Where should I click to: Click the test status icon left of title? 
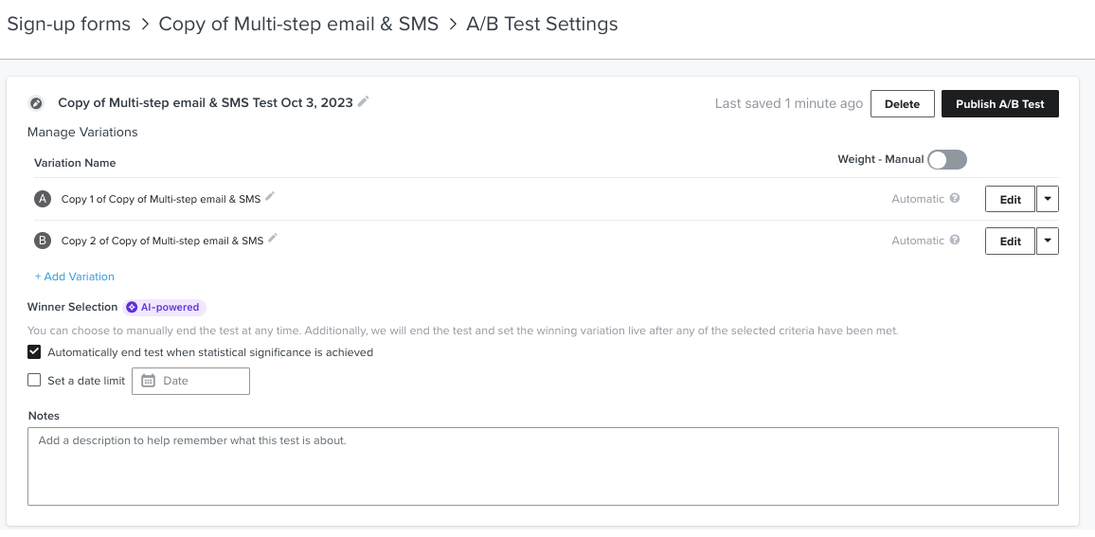click(x=37, y=103)
